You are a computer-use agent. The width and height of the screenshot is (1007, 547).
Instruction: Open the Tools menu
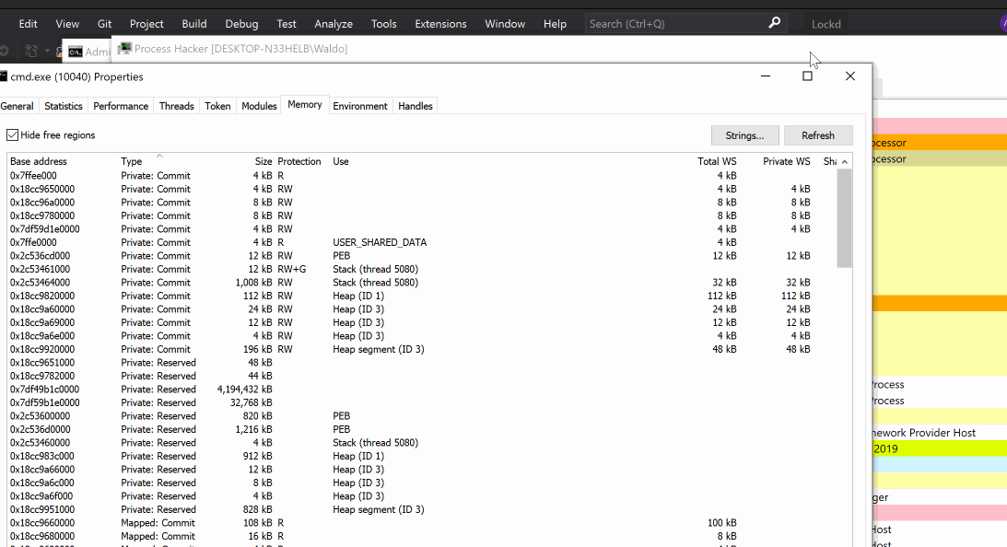[x=383, y=24]
